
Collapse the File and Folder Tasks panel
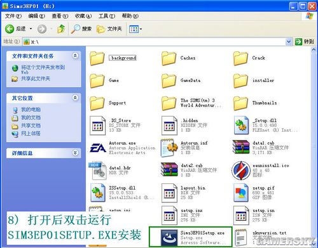(75, 56)
